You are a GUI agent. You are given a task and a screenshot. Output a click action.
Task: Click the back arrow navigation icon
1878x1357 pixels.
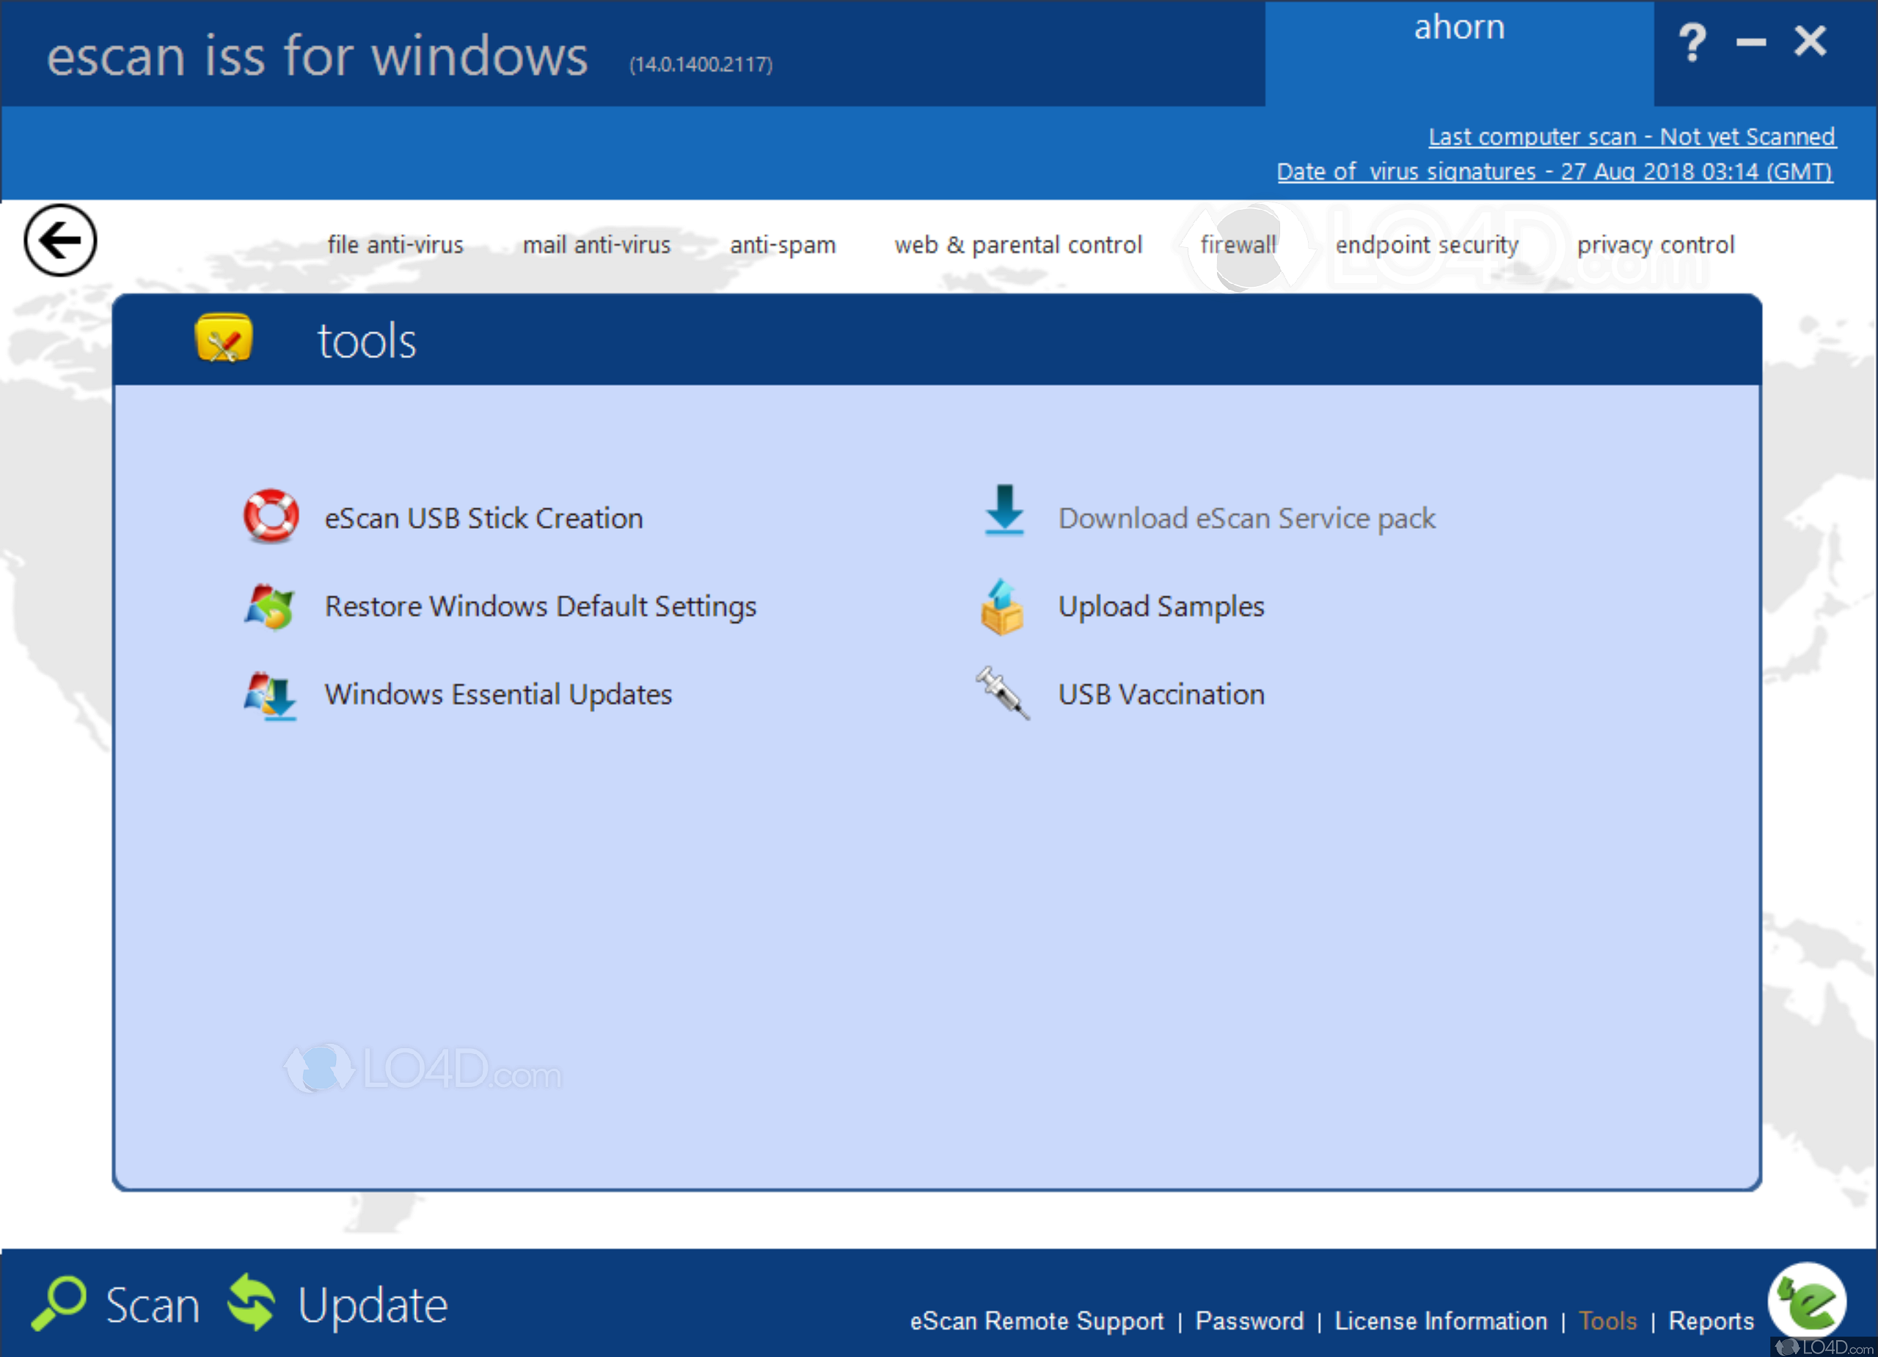tap(60, 240)
